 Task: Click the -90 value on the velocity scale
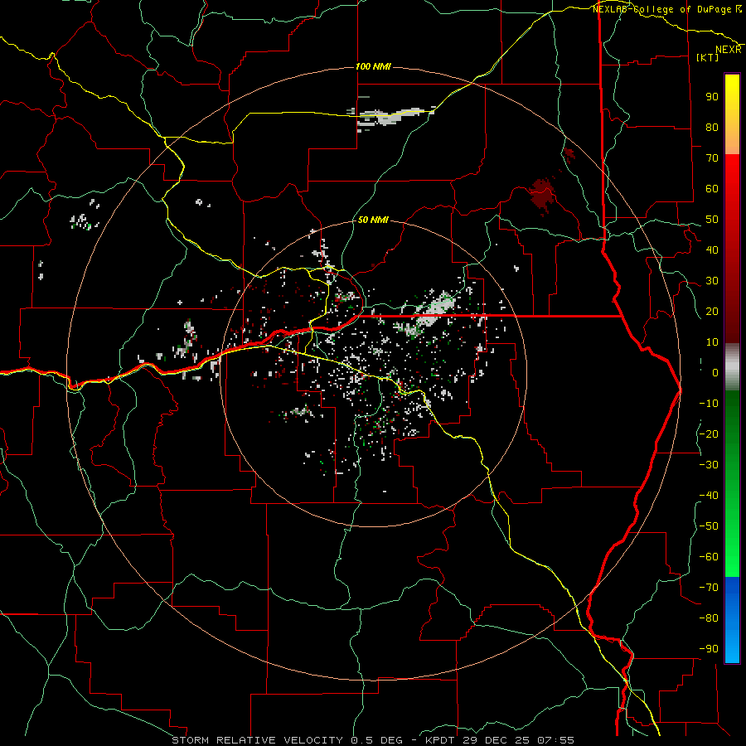(709, 649)
